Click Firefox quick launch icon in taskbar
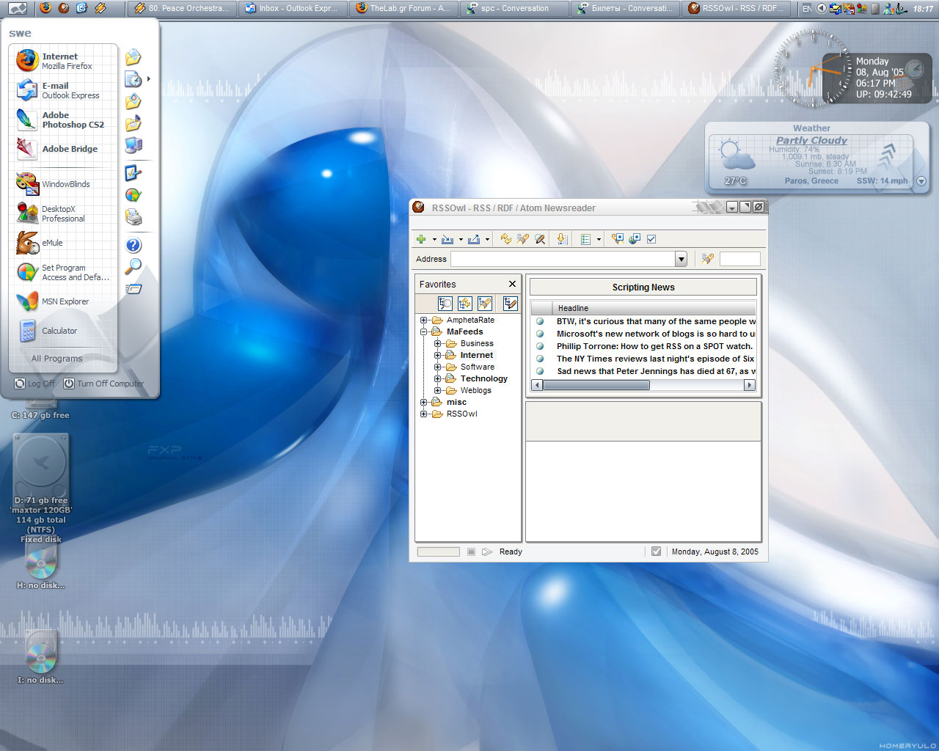This screenshot has height=751, width=939. (45, 8)
